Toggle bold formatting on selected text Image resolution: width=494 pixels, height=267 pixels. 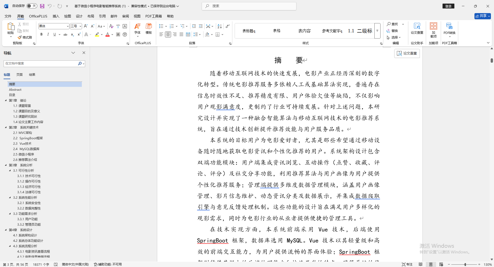point(41,34)
